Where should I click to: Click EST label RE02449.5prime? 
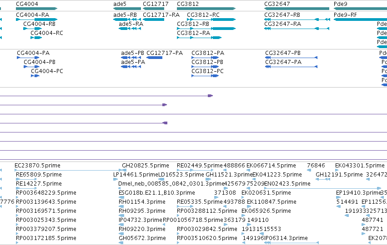pos(200,166)
